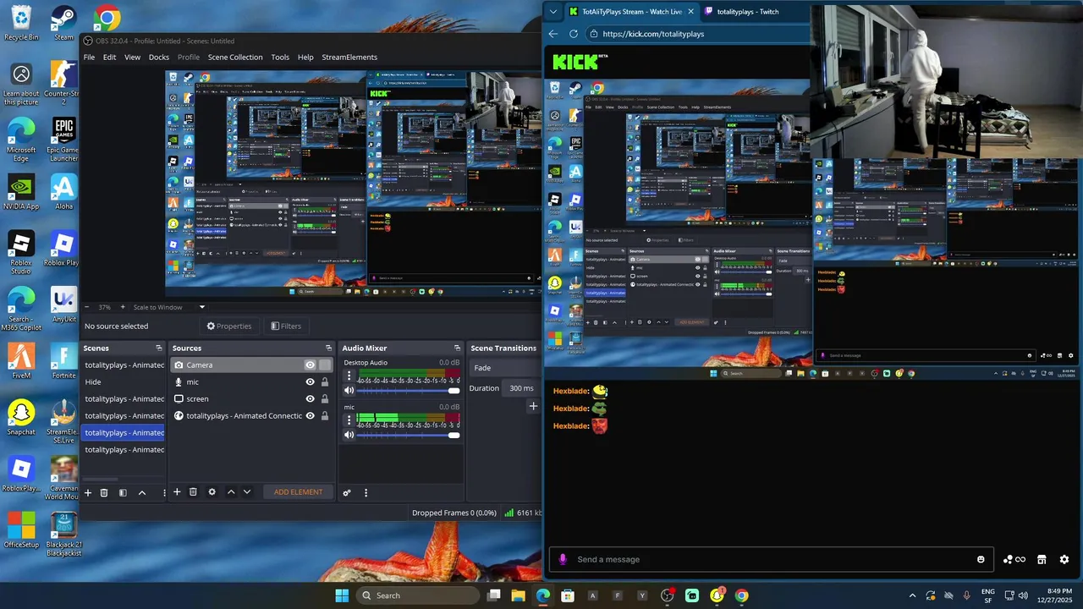Move scene up in Scenes panel
The image size is (1083, 609).
142,492
